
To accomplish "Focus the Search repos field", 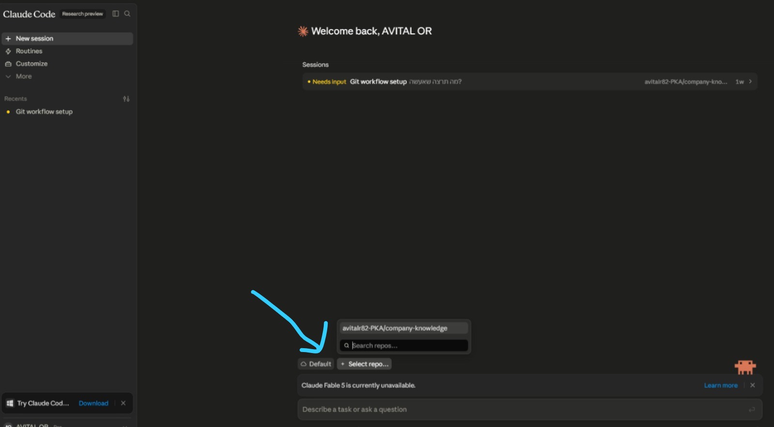I will coord(404,346).
